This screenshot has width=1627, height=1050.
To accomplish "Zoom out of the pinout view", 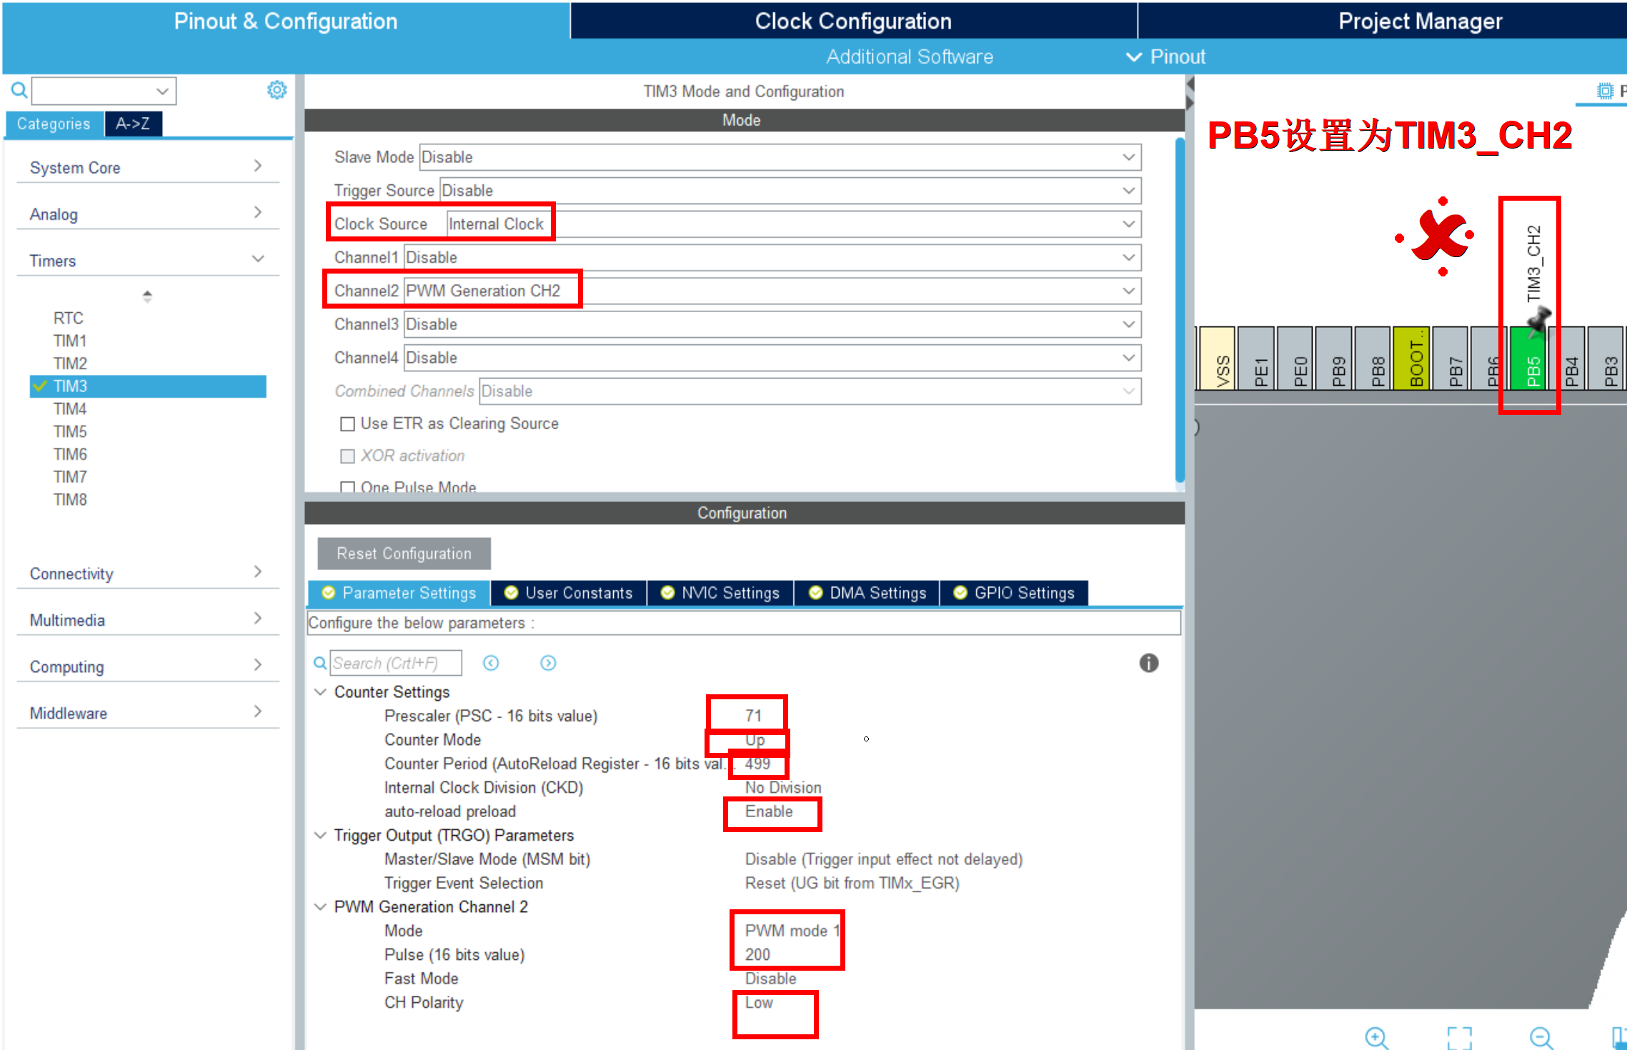I will click(1541, 1036).
